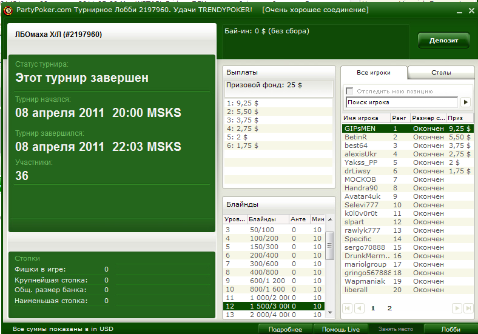Switch to the 'Все игроки' tab
Screen dimensions: 478x334
click(374, 73)
